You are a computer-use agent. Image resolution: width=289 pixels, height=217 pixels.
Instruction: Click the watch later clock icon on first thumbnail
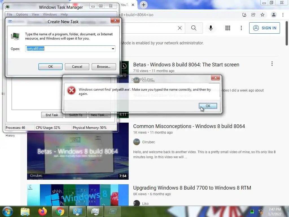pos(124,66)
